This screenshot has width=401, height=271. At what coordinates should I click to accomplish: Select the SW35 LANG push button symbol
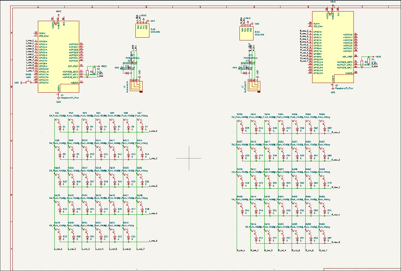pos(28,82)
